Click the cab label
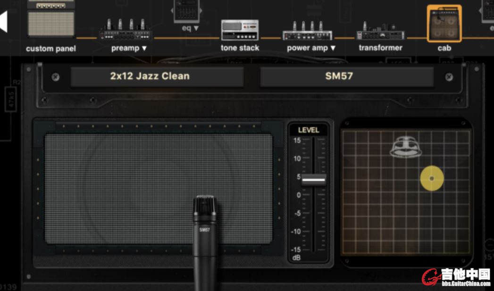The width and height of the screenshot is (494, 291). (444, 48)
